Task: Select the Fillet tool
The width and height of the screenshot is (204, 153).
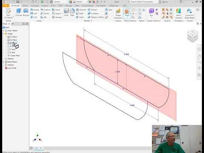Action: coord(72,12)
